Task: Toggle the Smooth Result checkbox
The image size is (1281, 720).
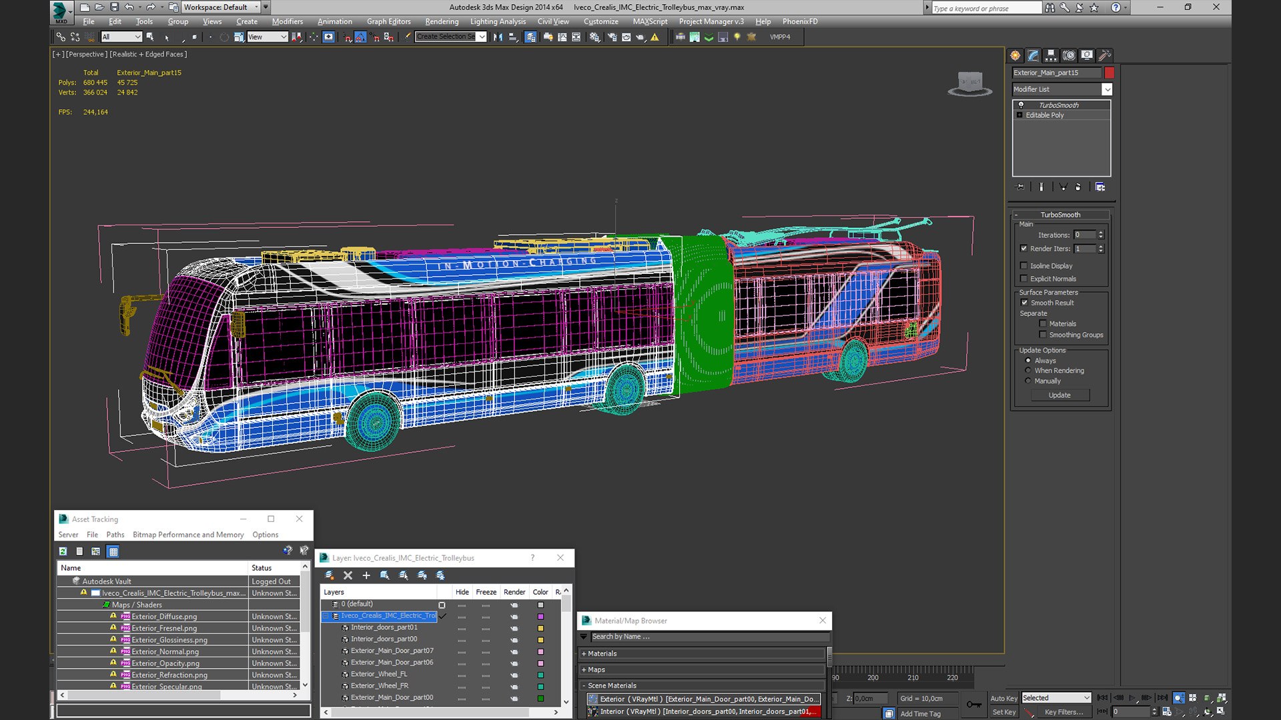Action: [1025, 303]
